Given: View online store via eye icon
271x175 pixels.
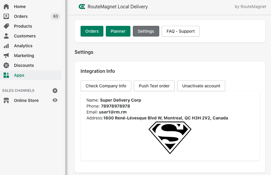Looking at the screenshot, I should click(55, 100).
